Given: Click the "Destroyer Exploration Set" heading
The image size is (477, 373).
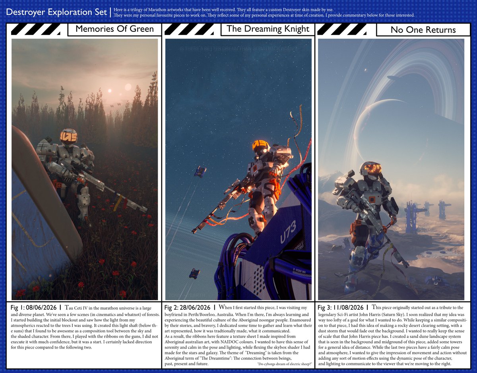Looking at the screenshot, I should (x=56, y=12).
